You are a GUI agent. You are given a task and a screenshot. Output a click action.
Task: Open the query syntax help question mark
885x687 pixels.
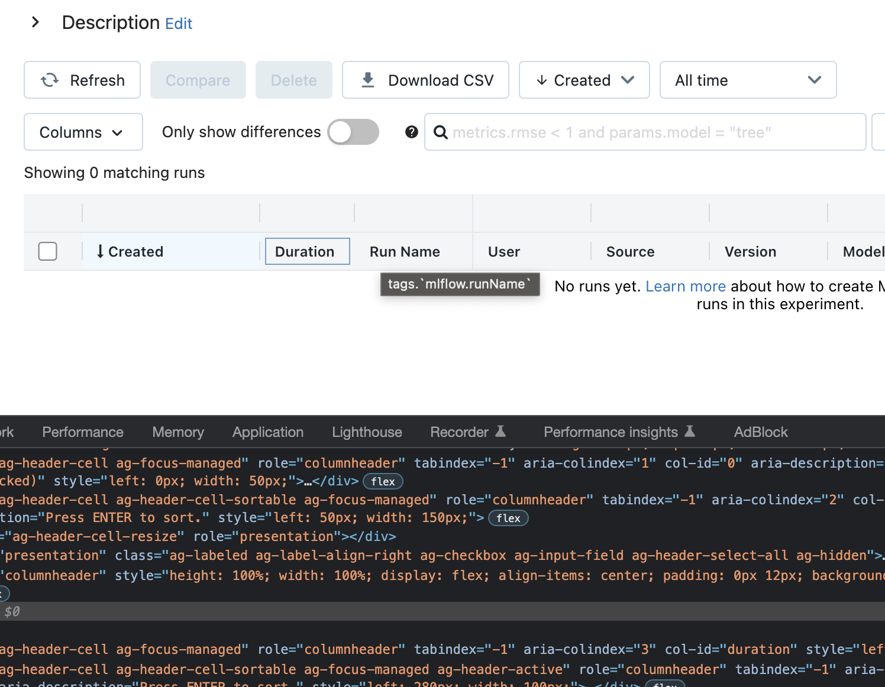point(411,132)
